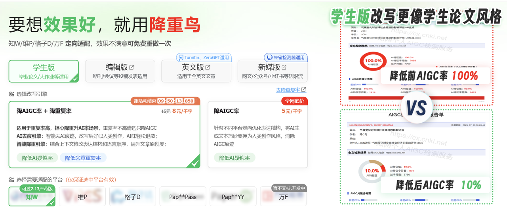Open the 英文版 tab
The height and width of the screenshot is (211, 507).
[x=196, y=71]
